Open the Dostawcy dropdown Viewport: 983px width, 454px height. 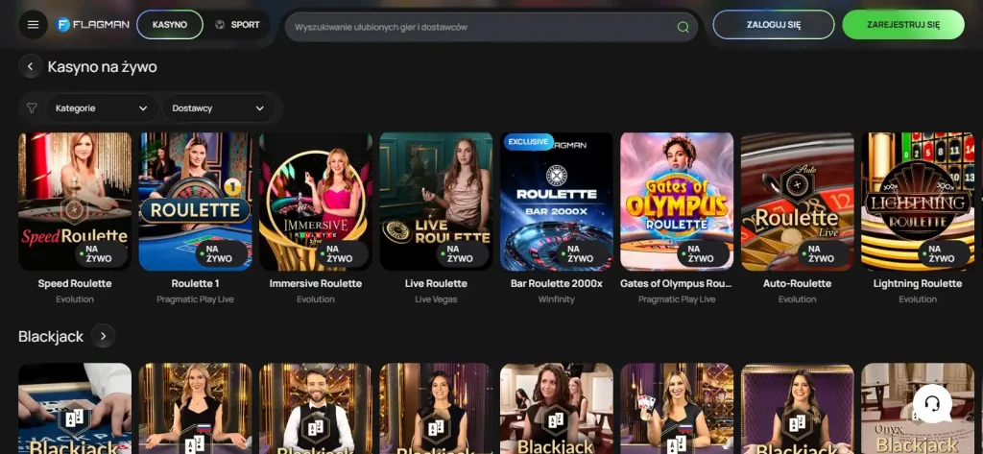219,108
